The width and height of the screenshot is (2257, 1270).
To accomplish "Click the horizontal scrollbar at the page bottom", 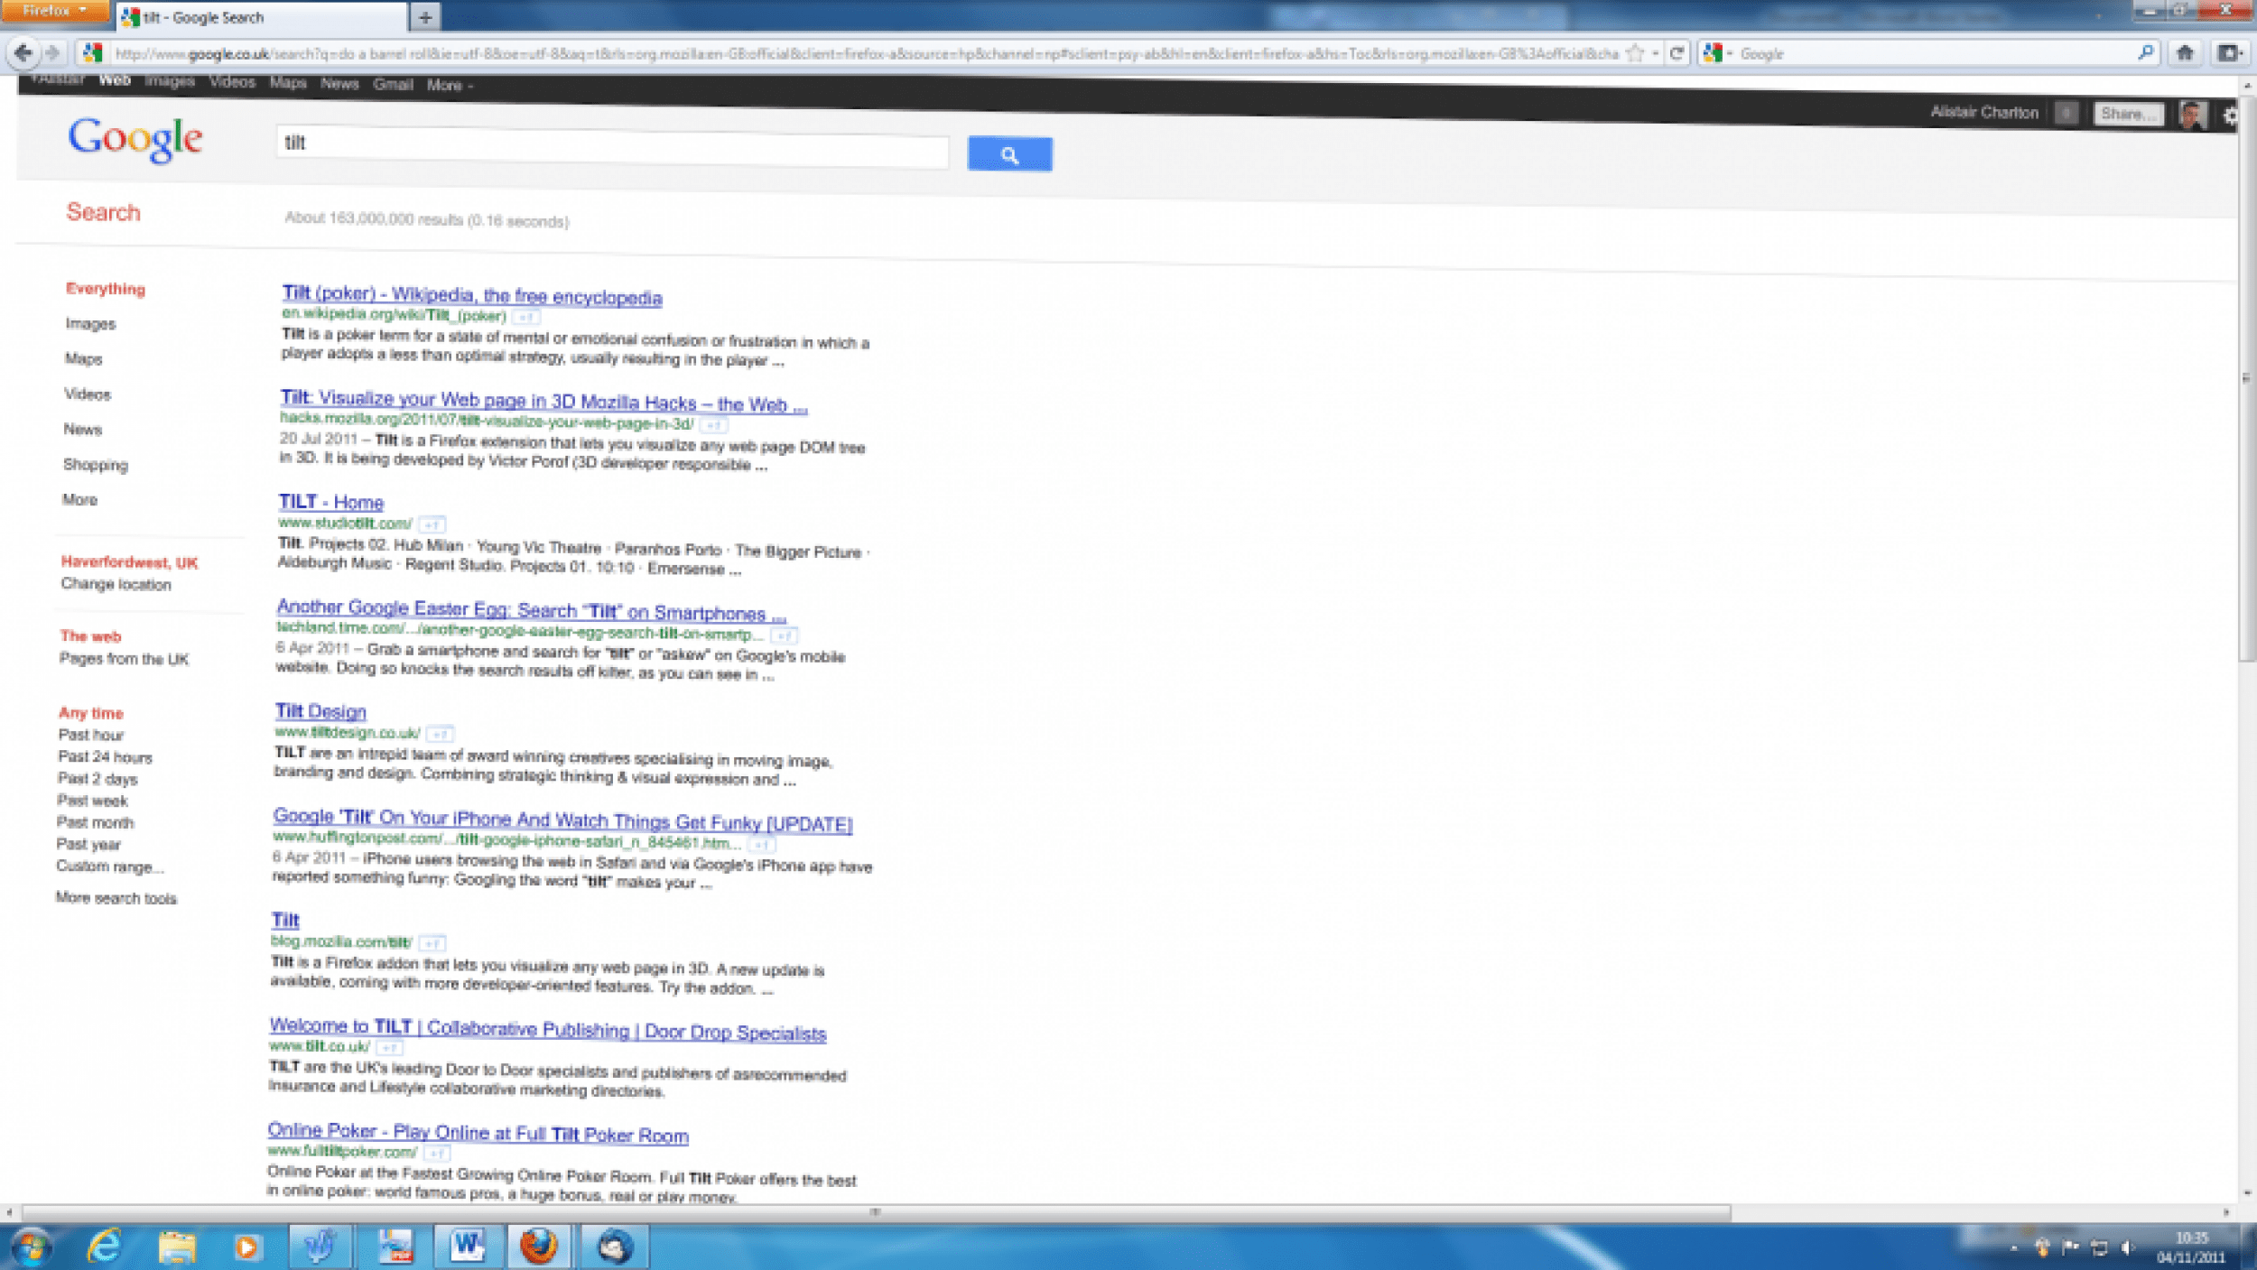I will 876,1212.
